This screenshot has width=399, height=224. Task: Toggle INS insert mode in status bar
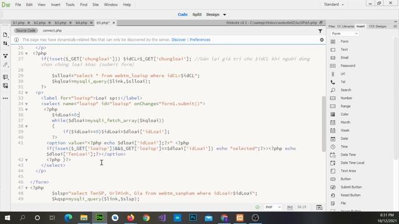coord(290,207)
